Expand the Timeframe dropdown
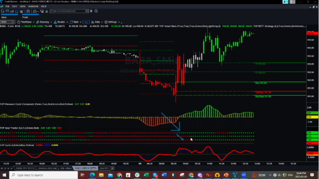This screenshot has height=179, width=319. point(26,22)
